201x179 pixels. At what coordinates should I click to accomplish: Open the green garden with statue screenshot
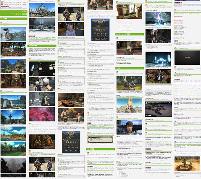(x=14, y=149)
